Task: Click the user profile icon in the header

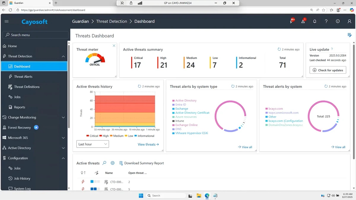Action: click(349, 21)
